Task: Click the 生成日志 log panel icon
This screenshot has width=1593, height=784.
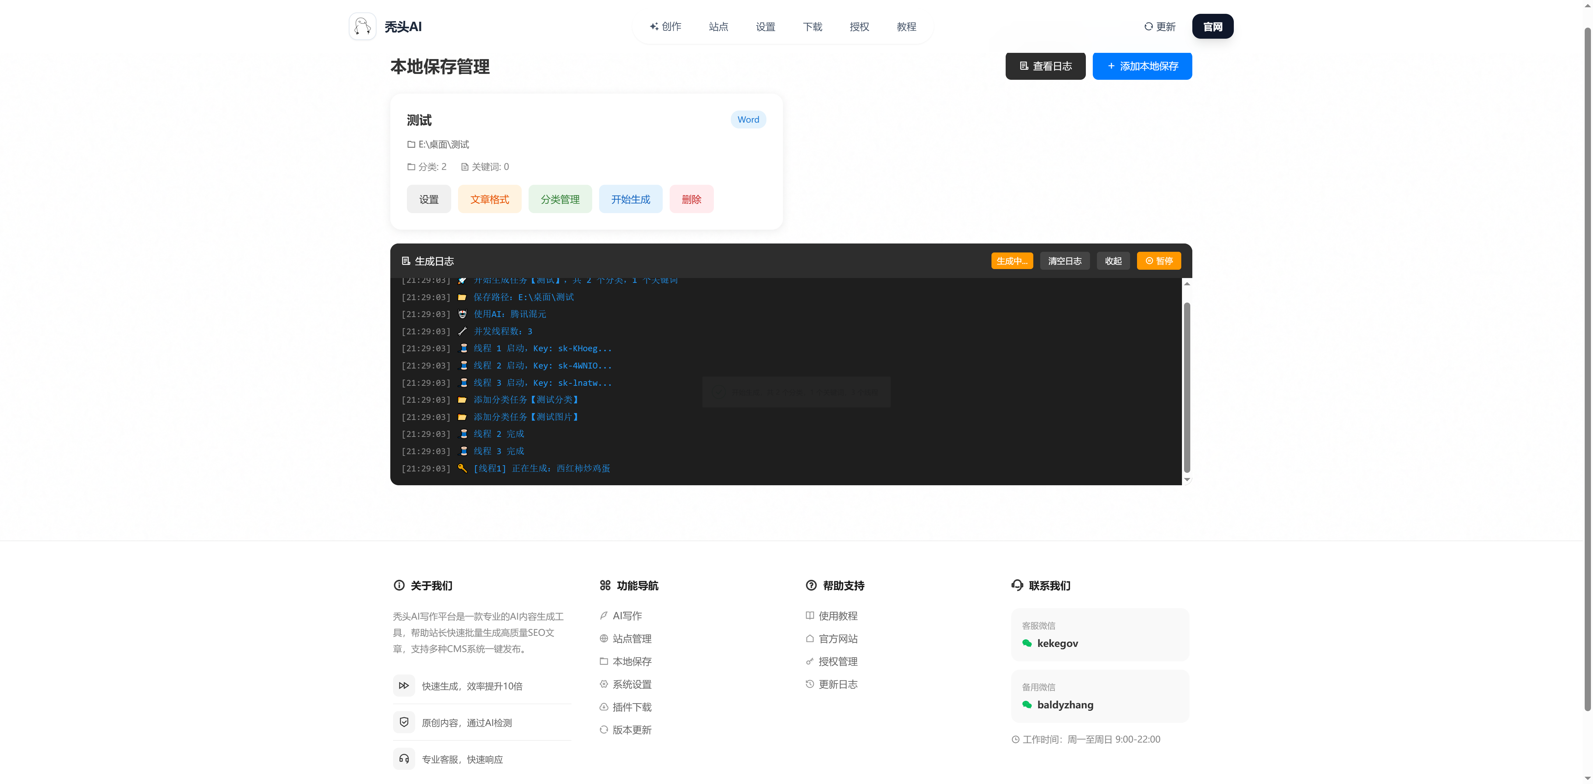Action: tap(406, 261)
